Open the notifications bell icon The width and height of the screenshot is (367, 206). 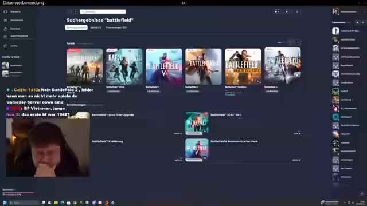coord(297,11)
